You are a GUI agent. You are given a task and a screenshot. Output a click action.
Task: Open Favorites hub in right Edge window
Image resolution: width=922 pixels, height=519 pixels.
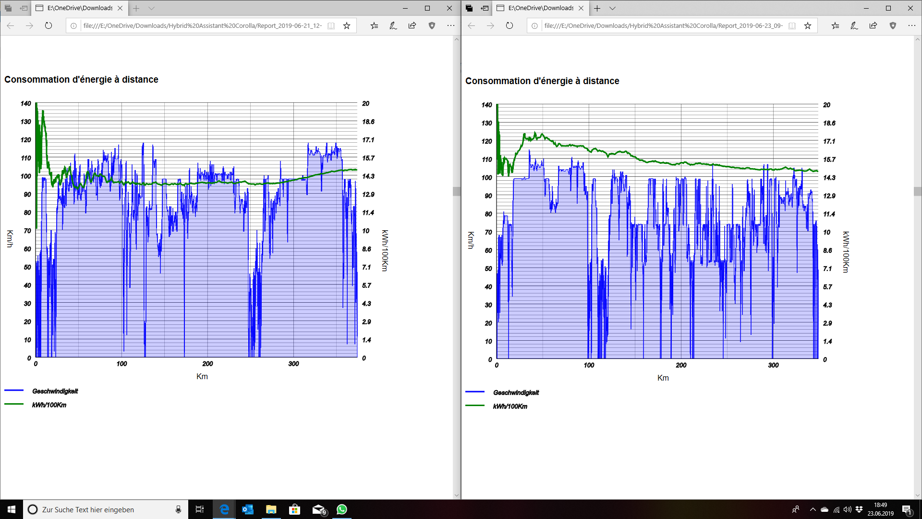pyautogui.click(x=836, y=26)
